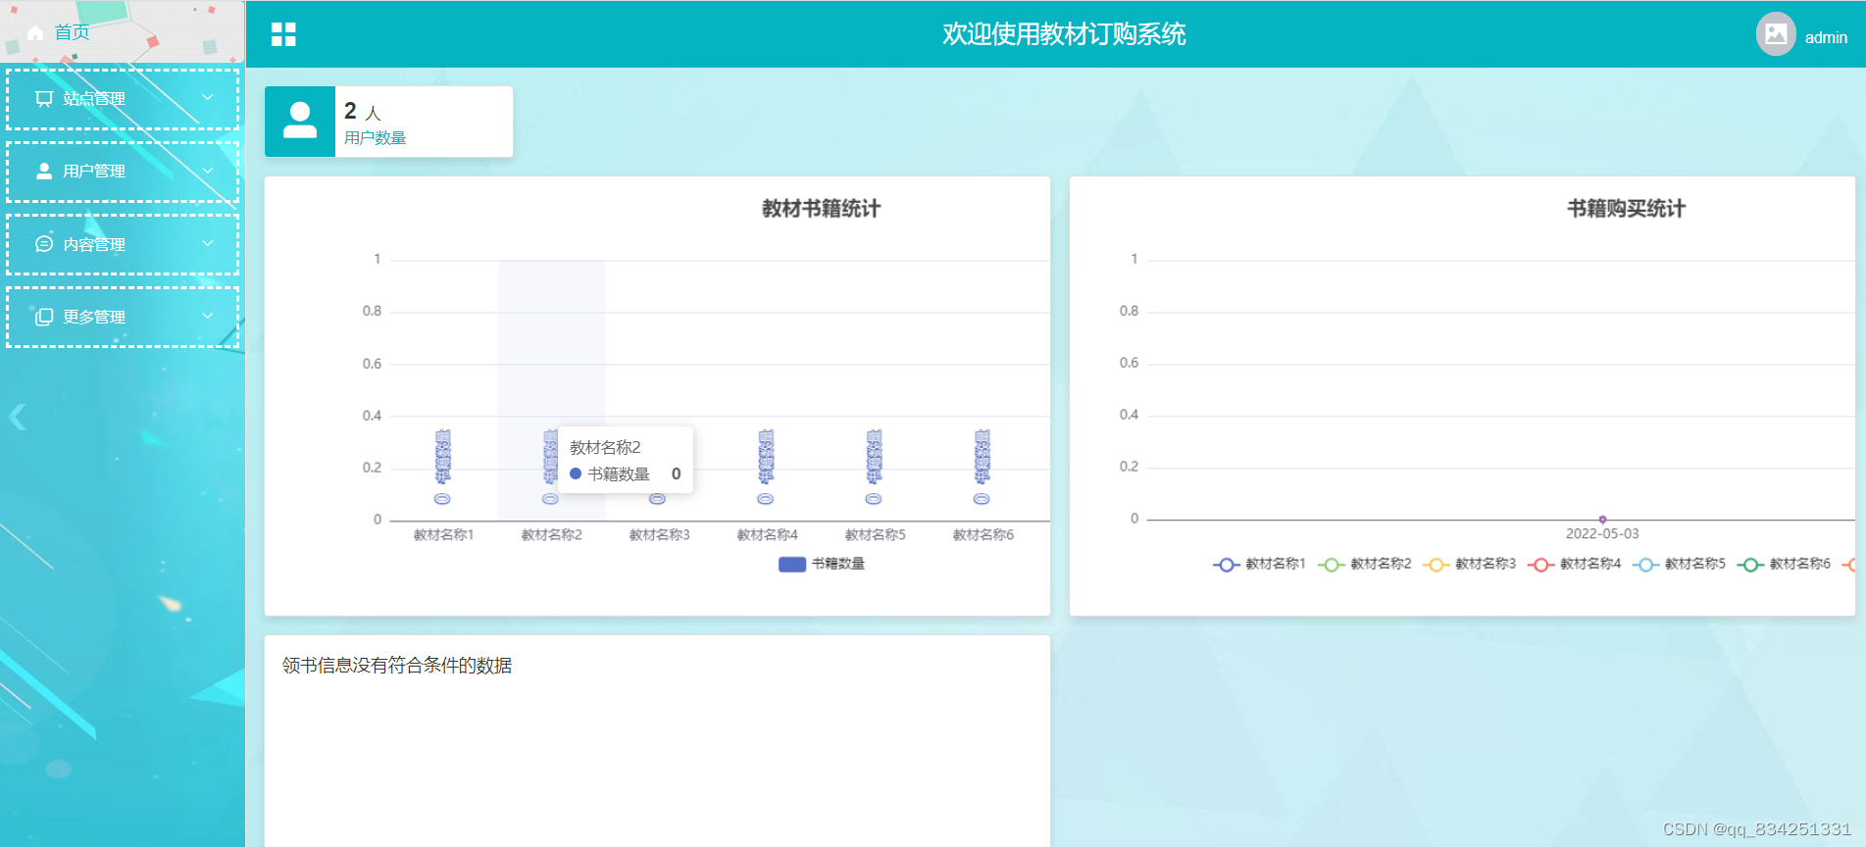
Task: Toggle the 教材名称2 line legend
Action: [x=1365, y=565]
